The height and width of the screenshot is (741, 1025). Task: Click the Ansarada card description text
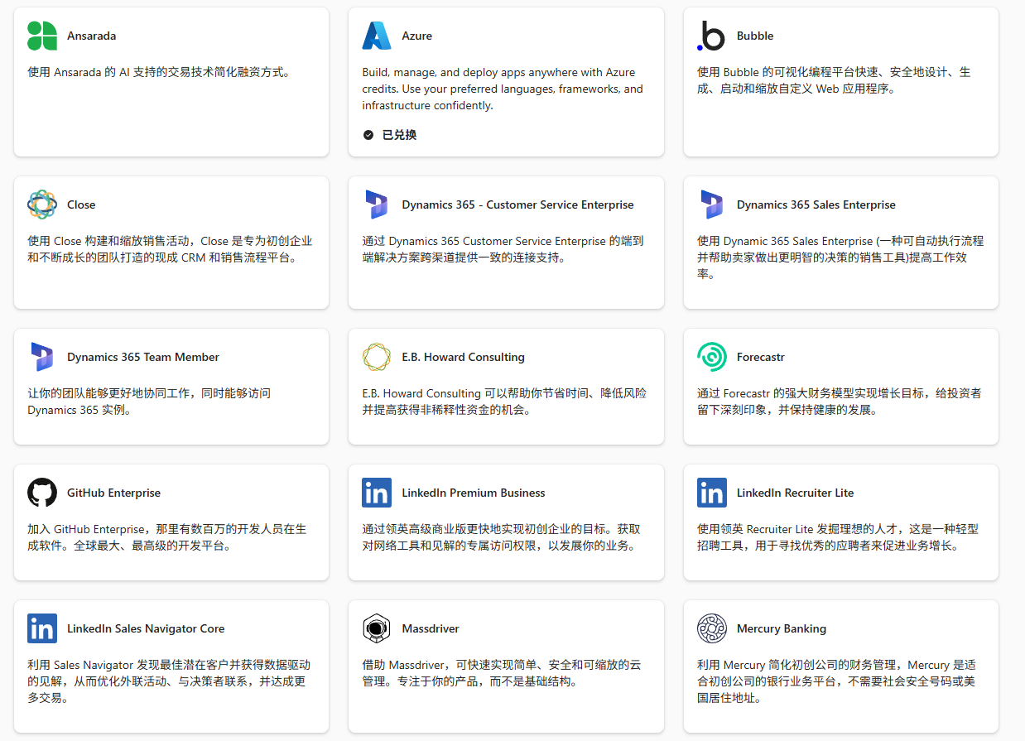pos(160,72)
